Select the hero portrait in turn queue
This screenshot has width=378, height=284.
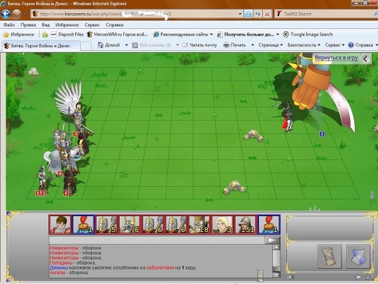pos(60,225)
